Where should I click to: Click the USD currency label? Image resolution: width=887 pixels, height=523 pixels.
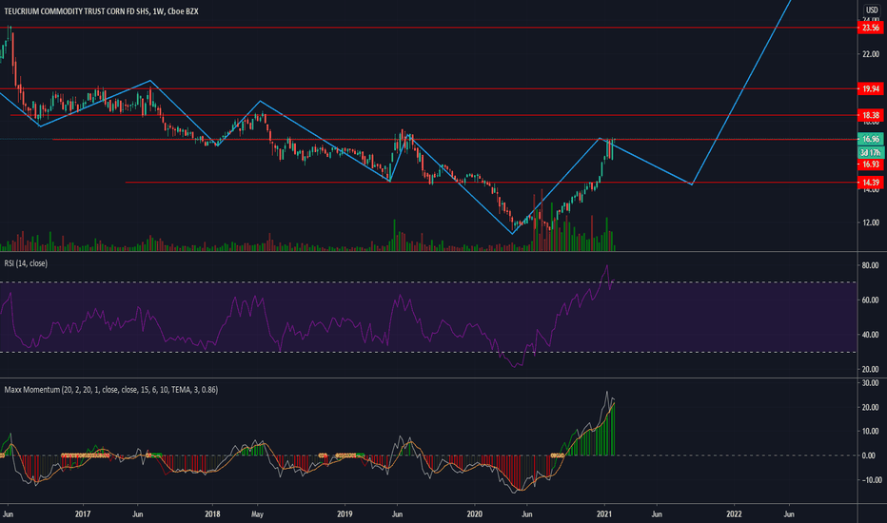coord(872,10)
